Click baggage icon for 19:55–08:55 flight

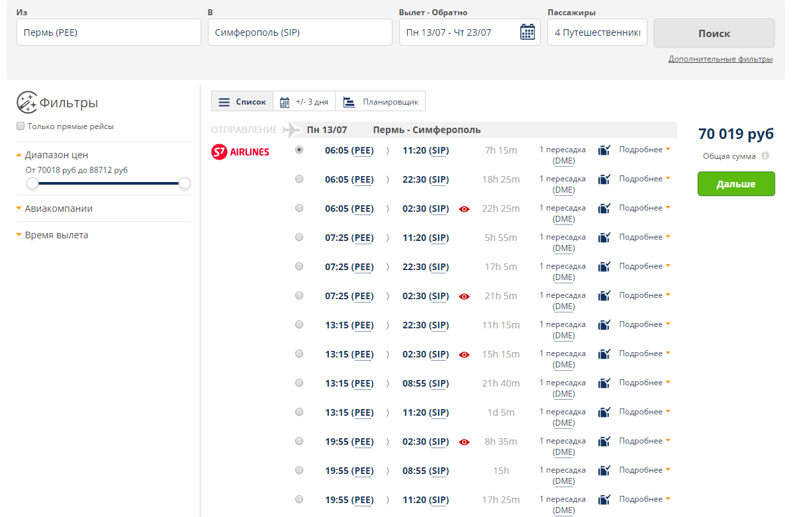pyautogui.click(x=604, y=471)
